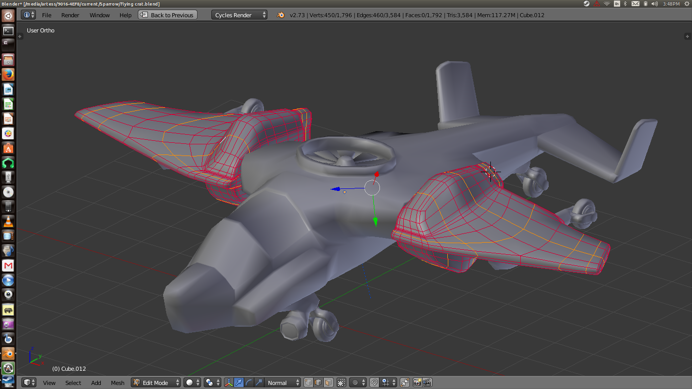
Task: Click the 3:48PM clock
Action: pyautogui.click(x=671, y=4)
